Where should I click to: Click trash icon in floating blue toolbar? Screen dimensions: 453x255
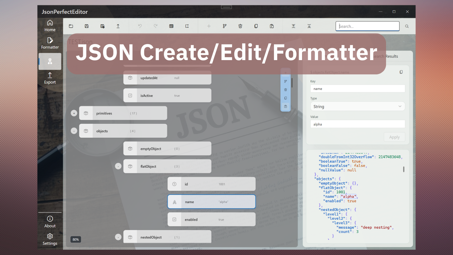coord(286,90)
